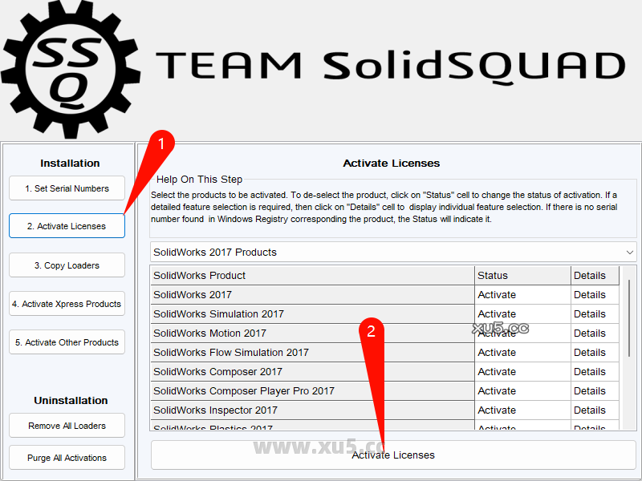Screen dimensions: 642x481
Task: Select step 1. Set Serial Numbers
Action: [x=66, y=188]
